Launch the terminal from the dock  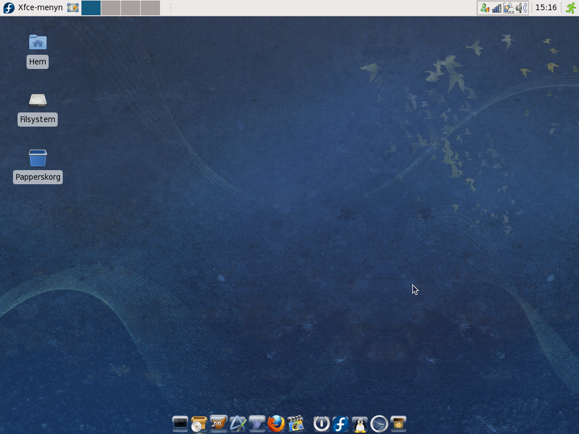180,423
